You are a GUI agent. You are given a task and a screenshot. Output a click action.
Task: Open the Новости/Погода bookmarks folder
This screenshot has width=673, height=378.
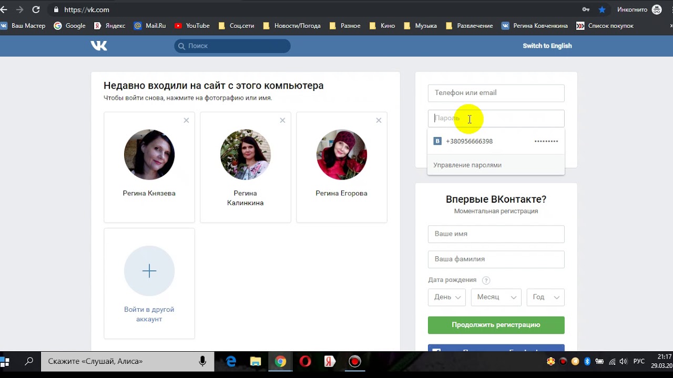click(x=292, y=26)
